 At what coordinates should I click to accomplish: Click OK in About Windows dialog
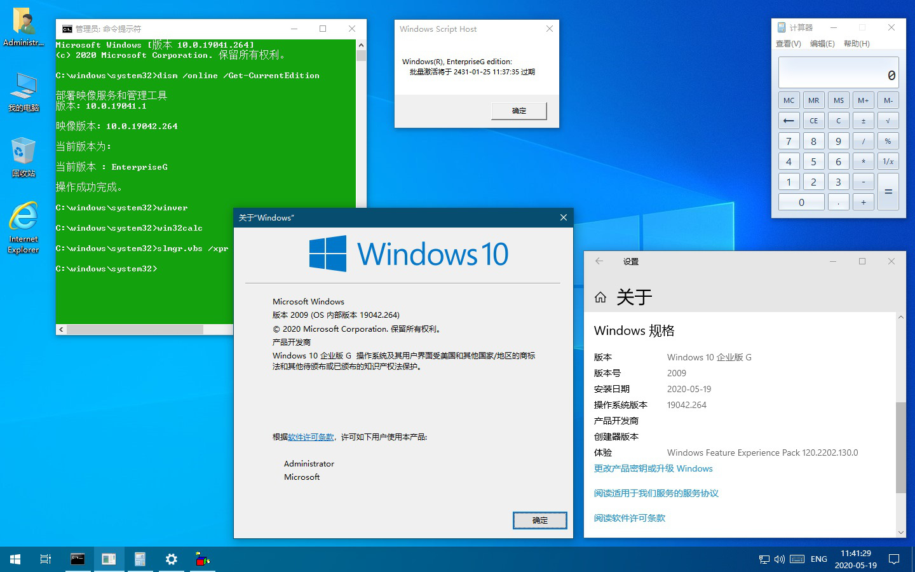pyautogui.click(x=539, y=521)
